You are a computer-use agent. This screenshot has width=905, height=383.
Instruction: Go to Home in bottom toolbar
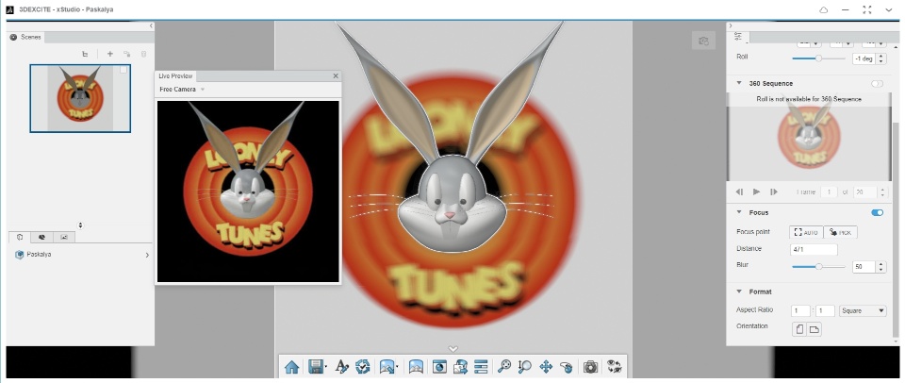tap(292, 366)
